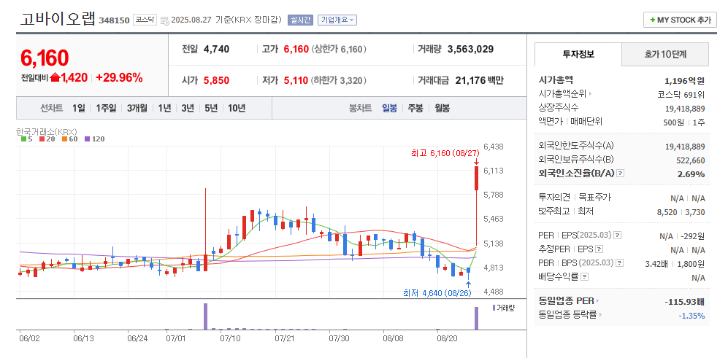
Task: Click the green plus icon in MY STOCK 추가
Action: [653, 20]
